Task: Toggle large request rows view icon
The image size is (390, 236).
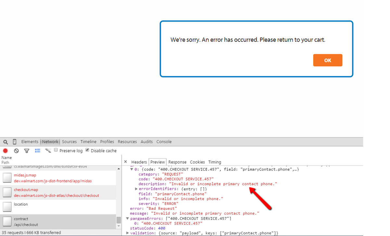Action: click(x=37, y=150)
